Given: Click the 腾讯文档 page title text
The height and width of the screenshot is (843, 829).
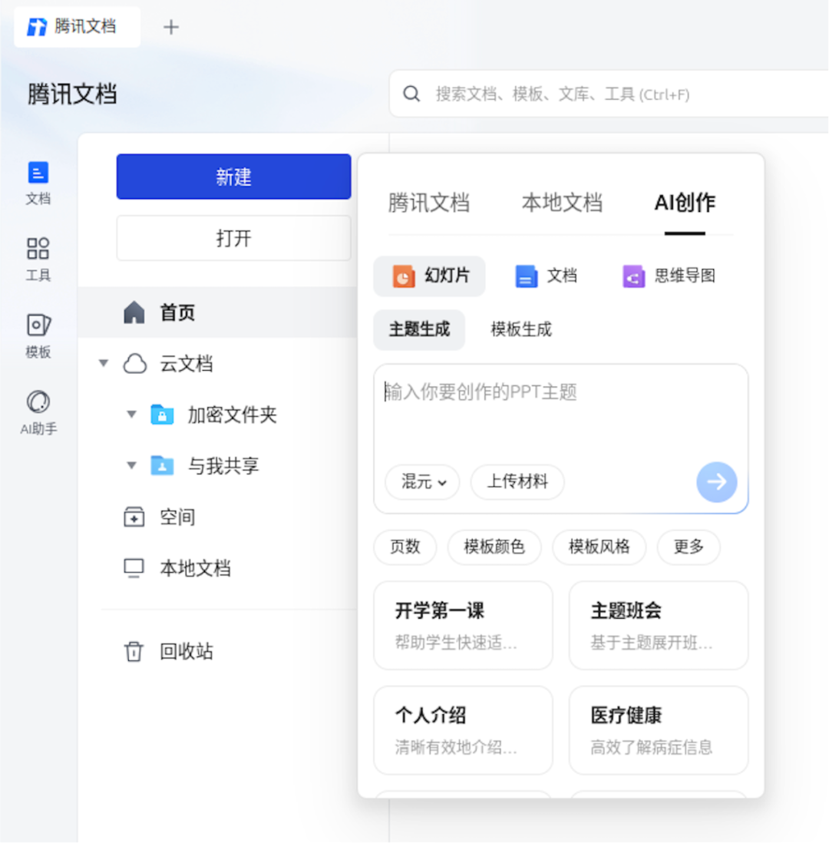Looking at the screenshot, I should 72,94.
